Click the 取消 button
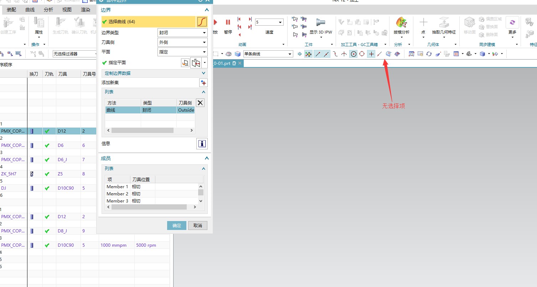 click(198, 225)
